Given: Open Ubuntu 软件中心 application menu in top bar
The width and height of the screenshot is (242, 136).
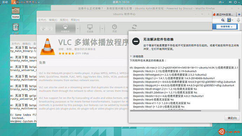Looking at the screenshot, I should (26, 2).
